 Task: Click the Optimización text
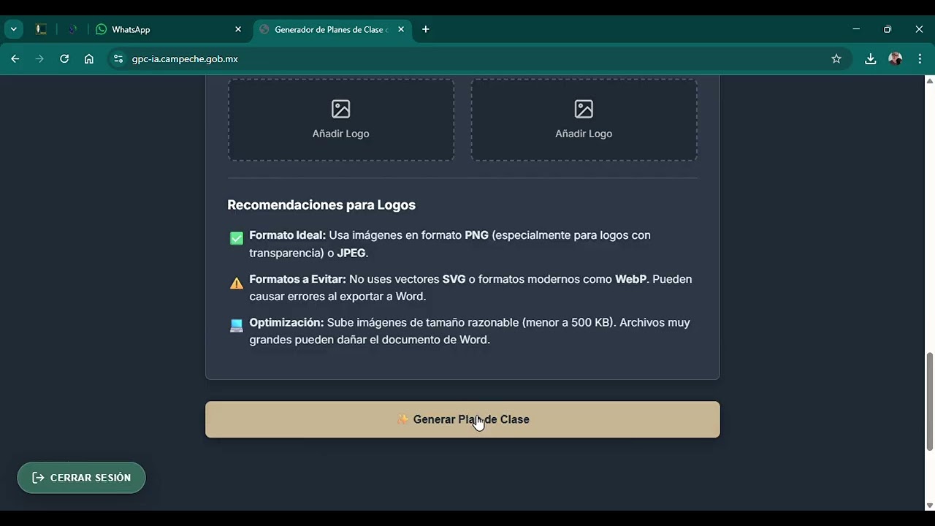pyautogui.click(x=286, y=322)
